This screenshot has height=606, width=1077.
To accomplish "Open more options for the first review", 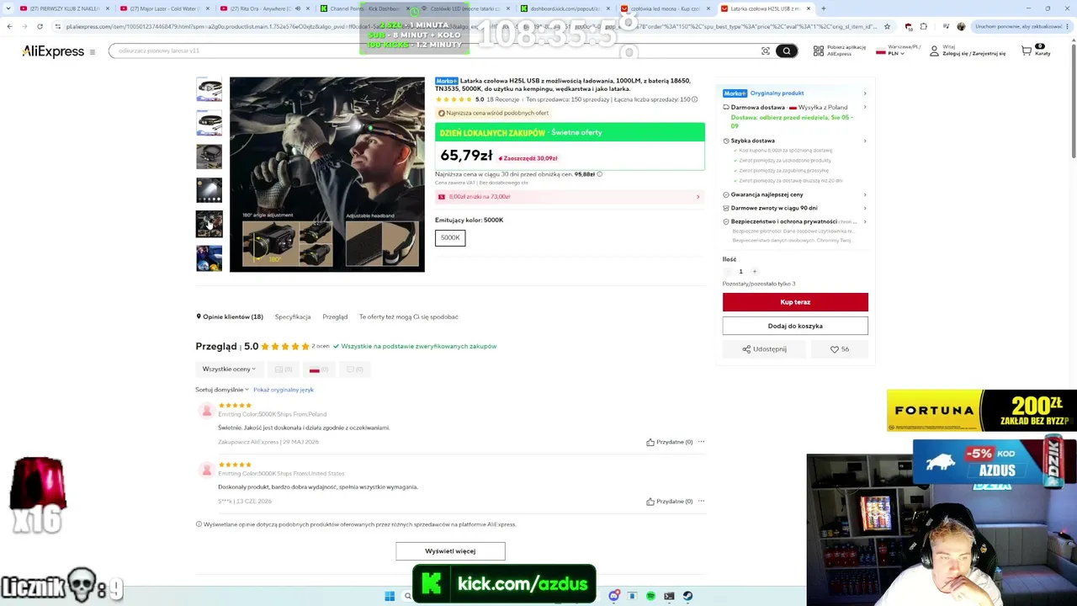I will click(x=701, y=442).
